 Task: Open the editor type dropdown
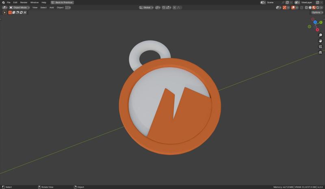[x=4, y=7]
